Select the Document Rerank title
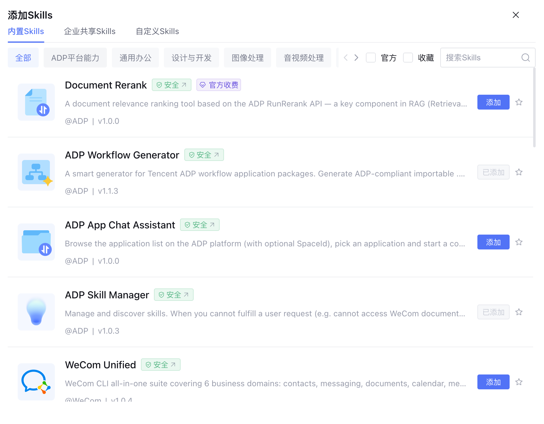544x424 pixels. coord(106,85)
